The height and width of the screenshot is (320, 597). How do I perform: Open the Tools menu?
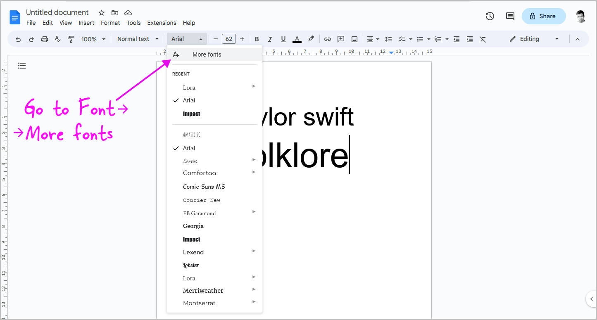click(x=133, y=23)
